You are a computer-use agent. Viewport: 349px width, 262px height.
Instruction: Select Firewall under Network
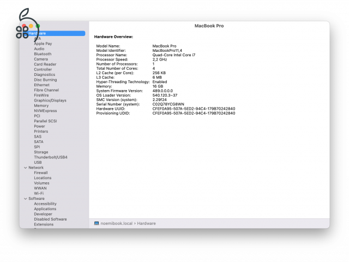pos(41,172)
